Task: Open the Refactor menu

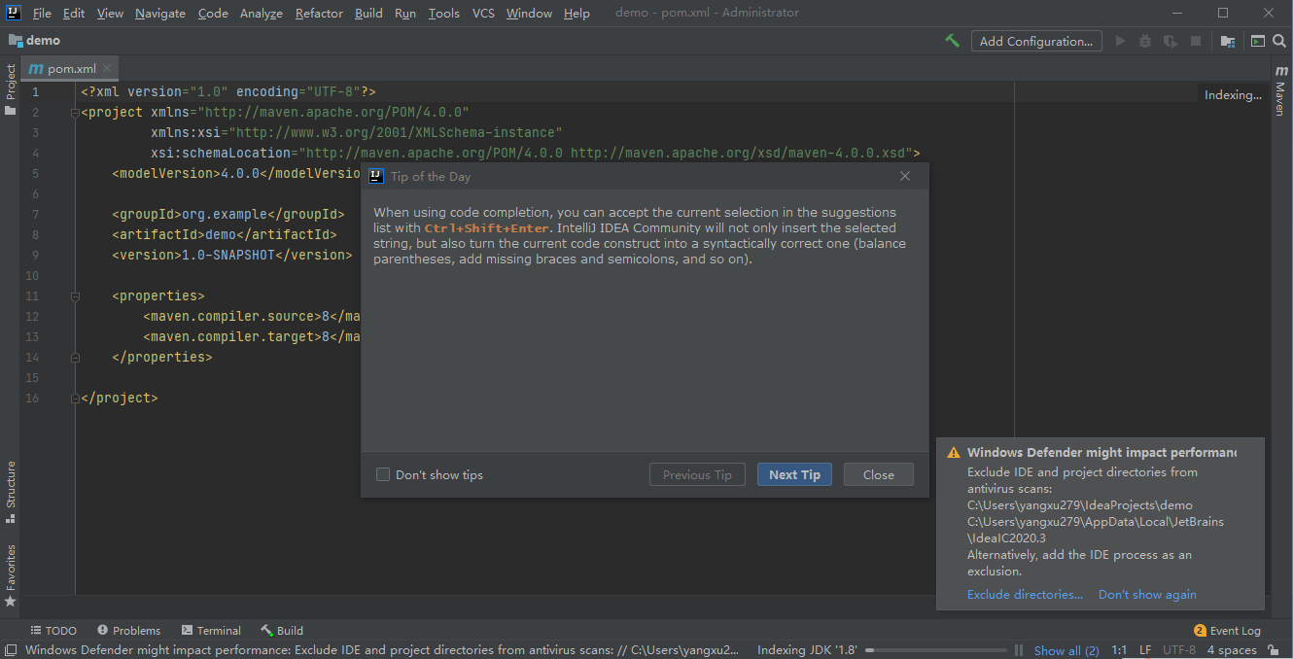Action: tap(319, 13)
